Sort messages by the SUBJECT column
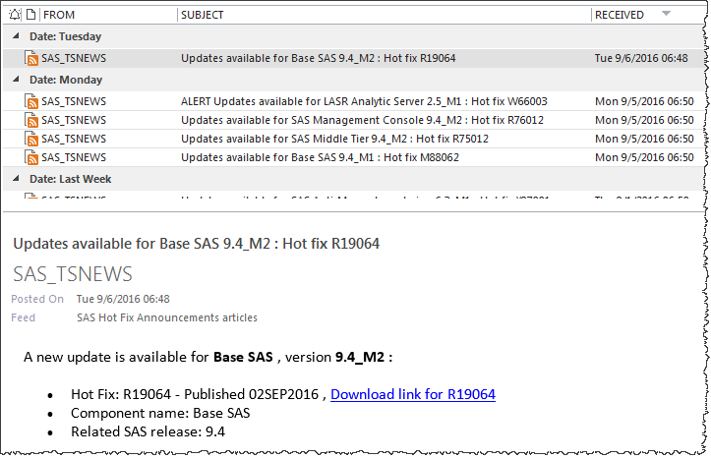 point(203,15)
